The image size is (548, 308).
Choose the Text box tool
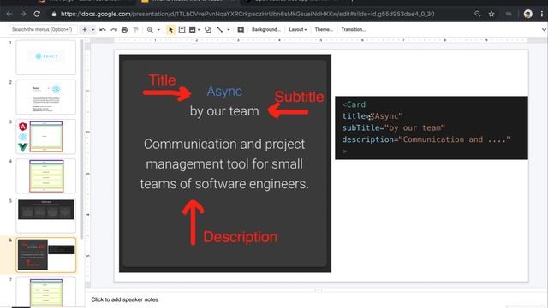tap(182, 30)
